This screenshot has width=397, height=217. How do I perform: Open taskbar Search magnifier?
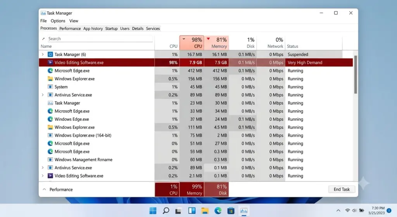[166, 211]
